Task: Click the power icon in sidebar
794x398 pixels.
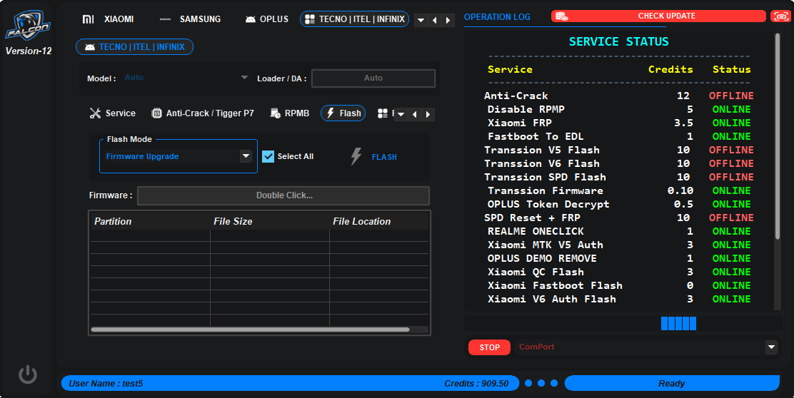Action: (x=28, y=374)
